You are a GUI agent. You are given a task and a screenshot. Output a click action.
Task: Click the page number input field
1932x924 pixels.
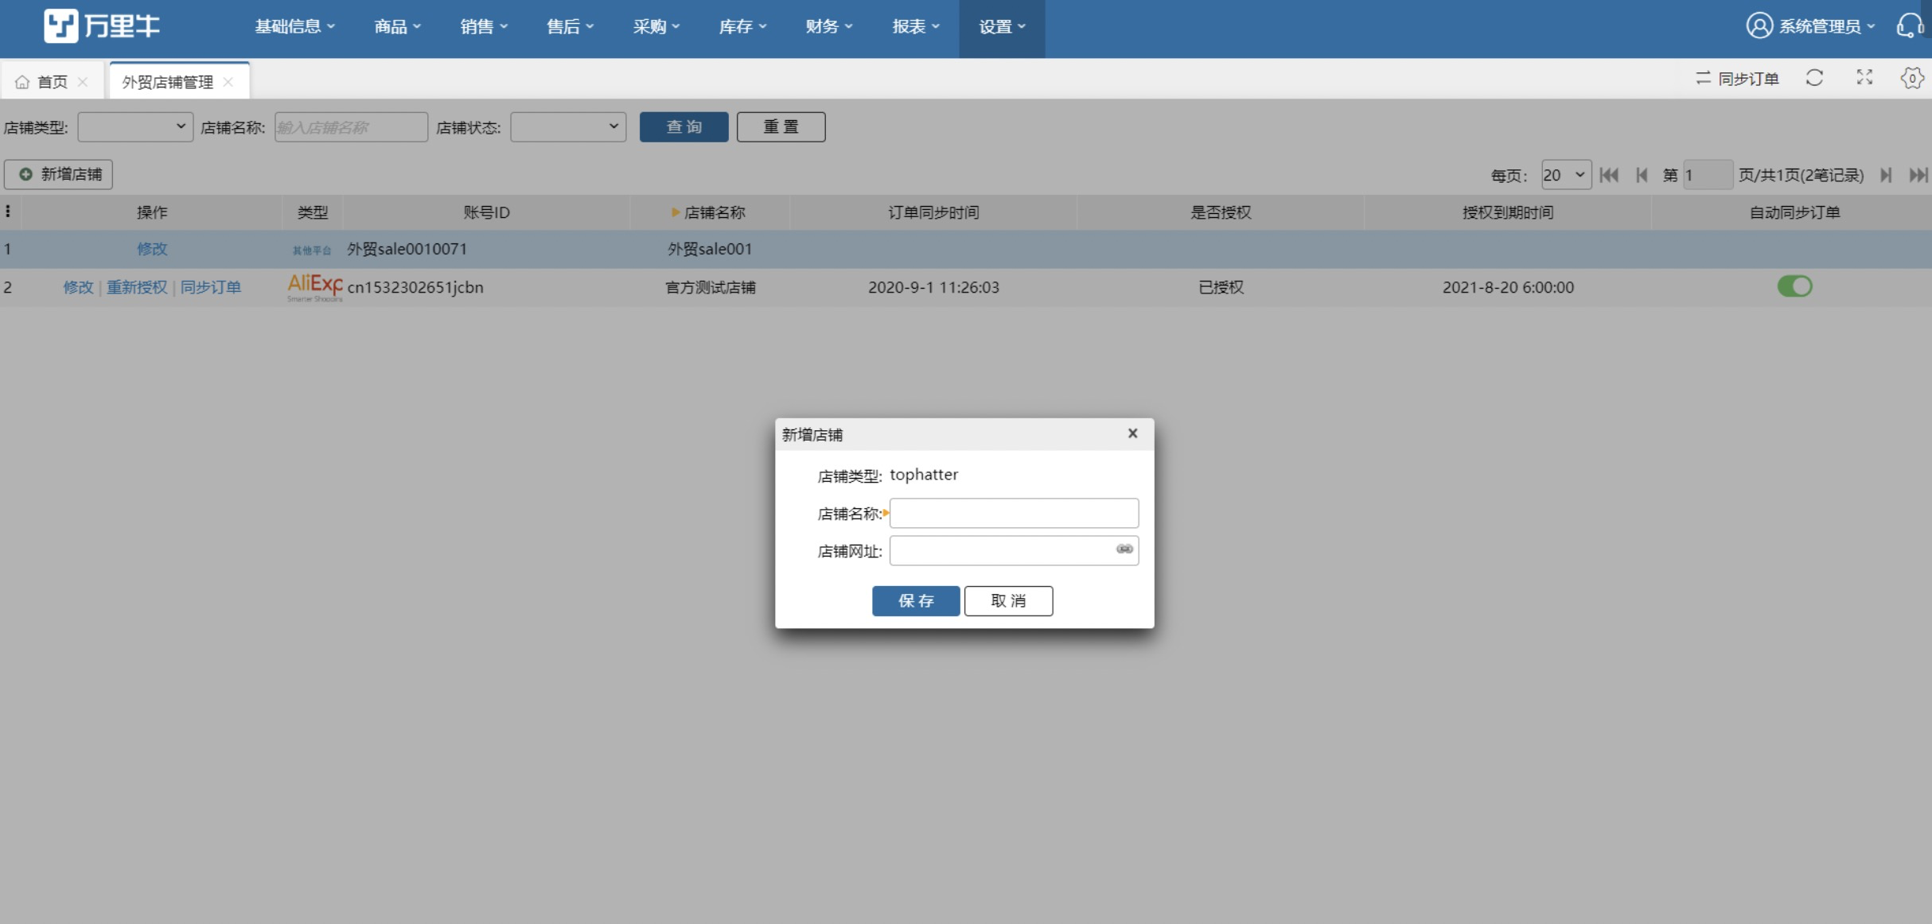tap(1707, 175)
